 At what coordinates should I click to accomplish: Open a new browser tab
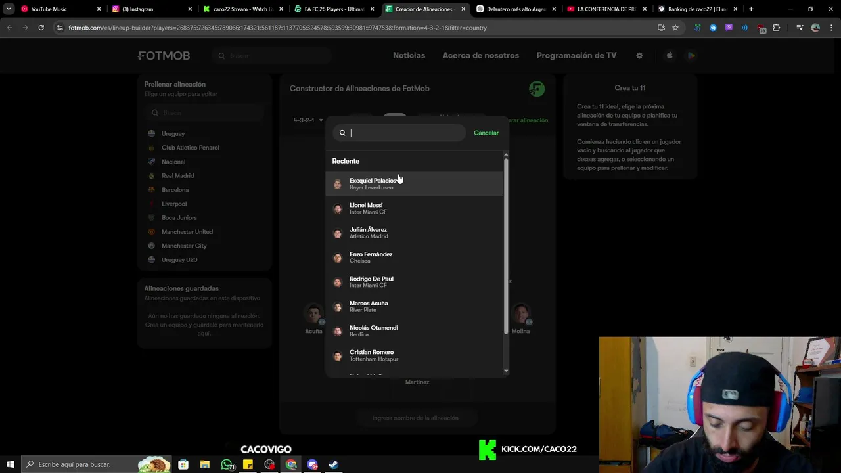point(751,9)
